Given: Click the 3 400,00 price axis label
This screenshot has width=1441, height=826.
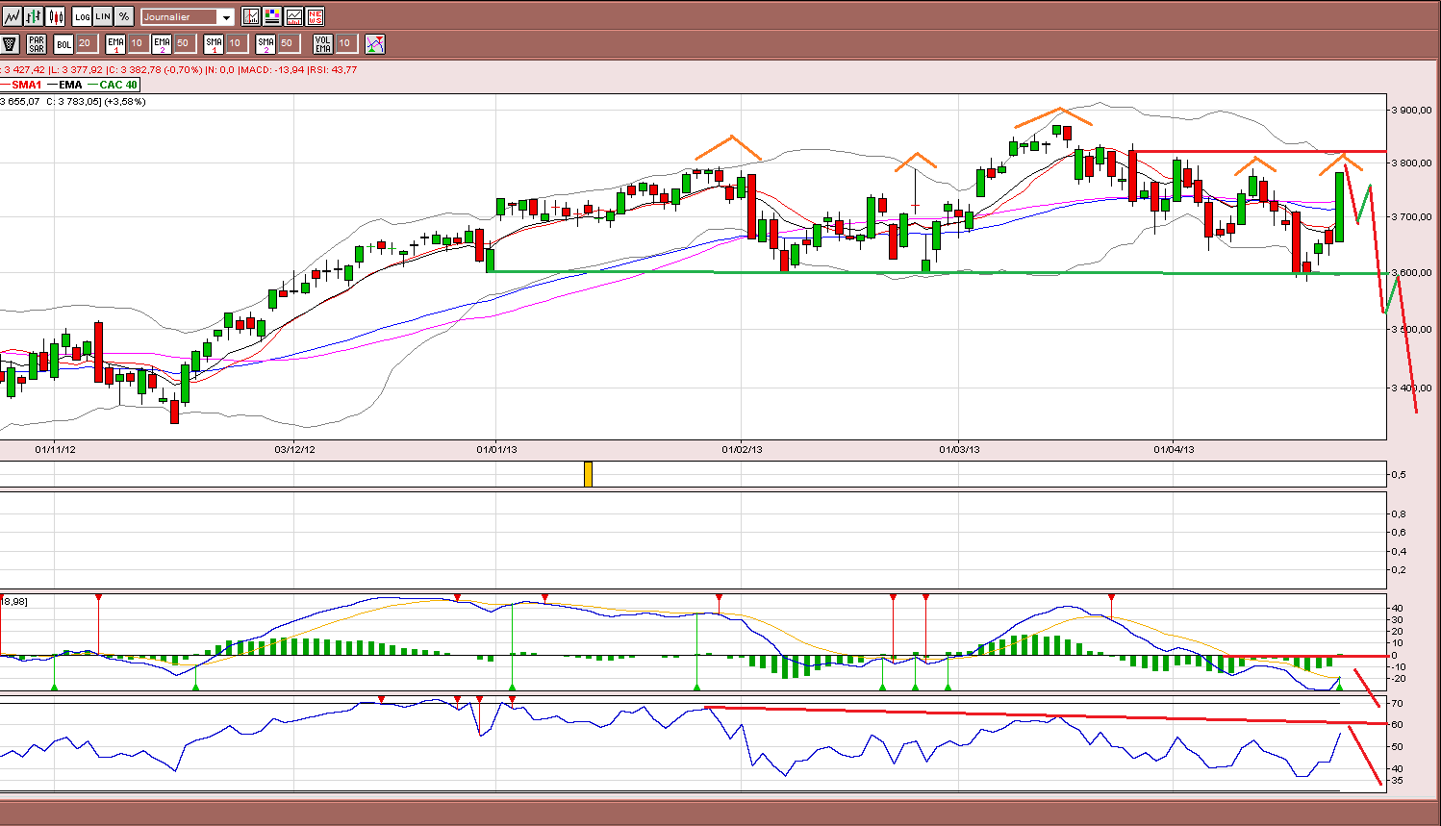Looking at the screenshot, I should 1412,388.
